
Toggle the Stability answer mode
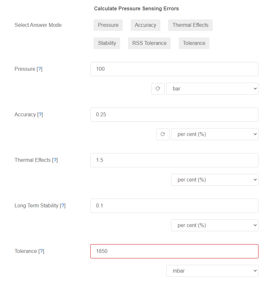point(107,43)
